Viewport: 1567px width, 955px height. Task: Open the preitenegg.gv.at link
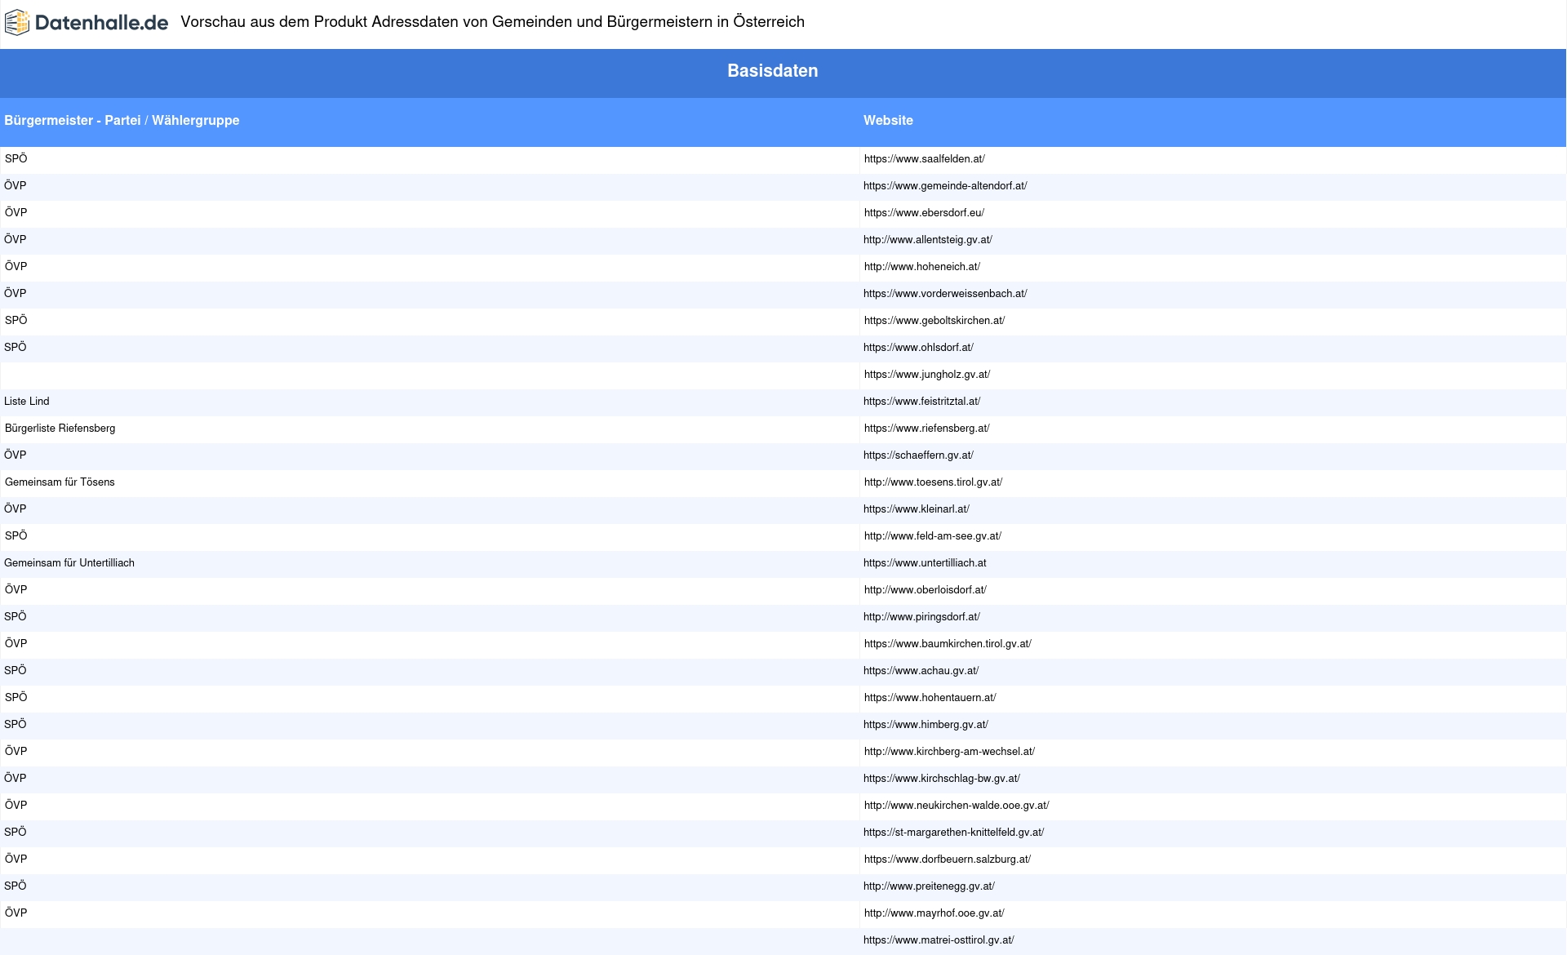pyautogui.click(x=929, y=886)
